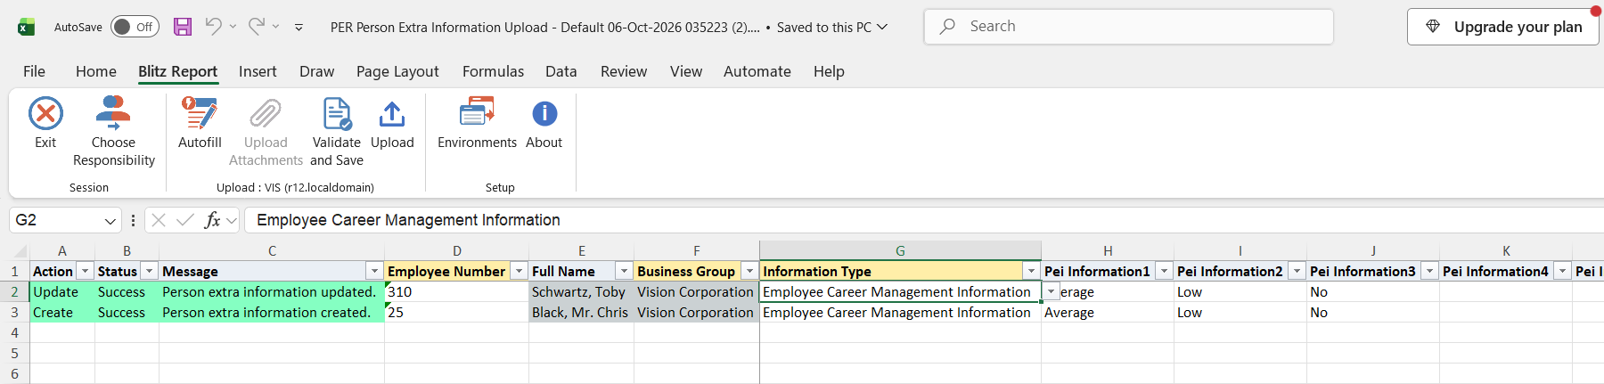1604x384 pixels.
Task: Open the Business Group filter dropdown
Action: point(749,271)
